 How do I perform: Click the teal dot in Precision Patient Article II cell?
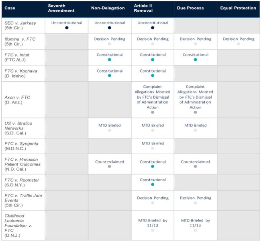pyautogui.click(x=152, y=166)
